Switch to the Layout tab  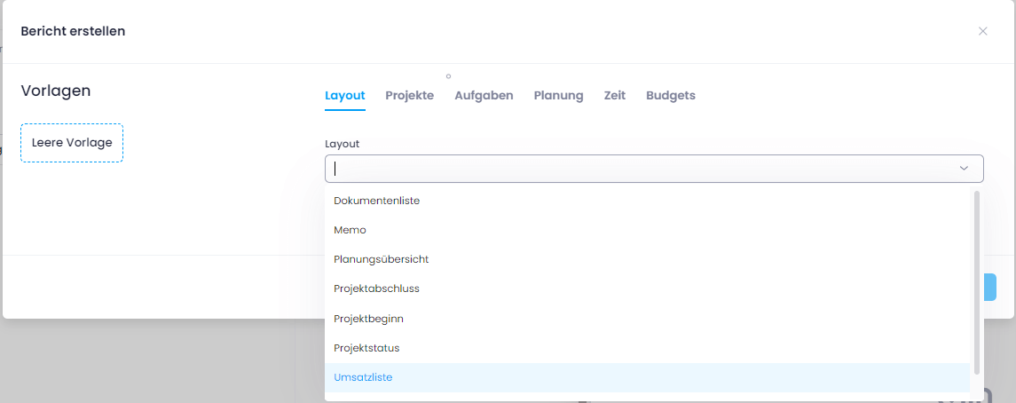pyautogui.click(x=345, y=96)
